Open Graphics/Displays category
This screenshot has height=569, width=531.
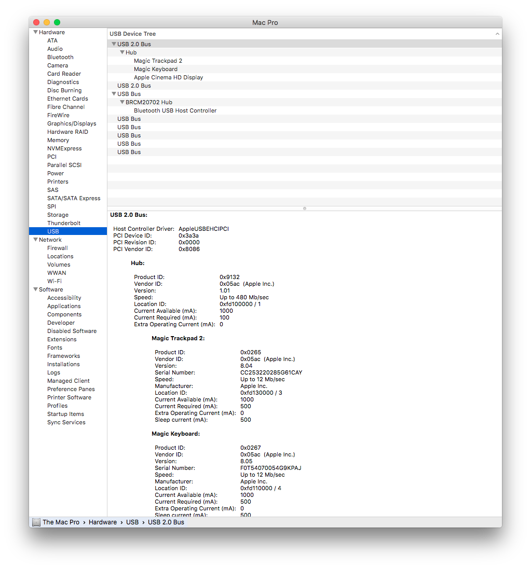(72, 123)
